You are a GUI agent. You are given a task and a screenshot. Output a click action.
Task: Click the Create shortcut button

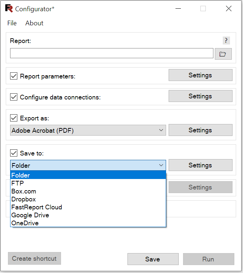(34, 259)
